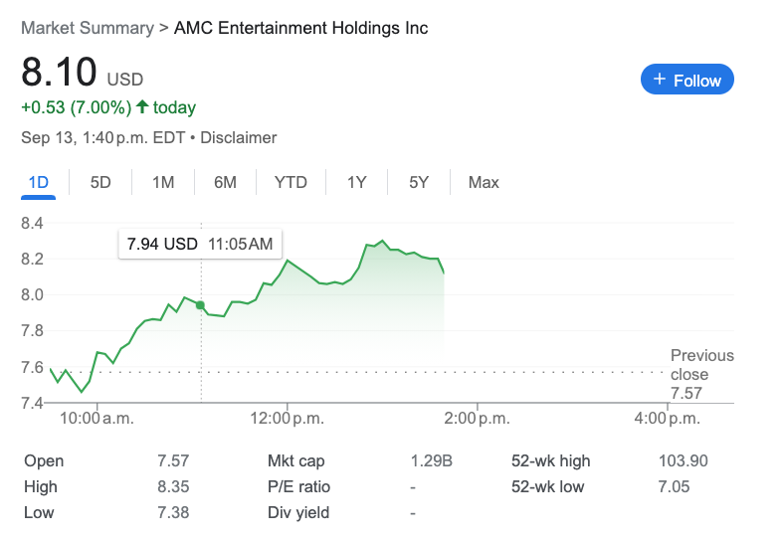Click the 7.6 y-axis label
783x541 pixels.
click(32, 367)
